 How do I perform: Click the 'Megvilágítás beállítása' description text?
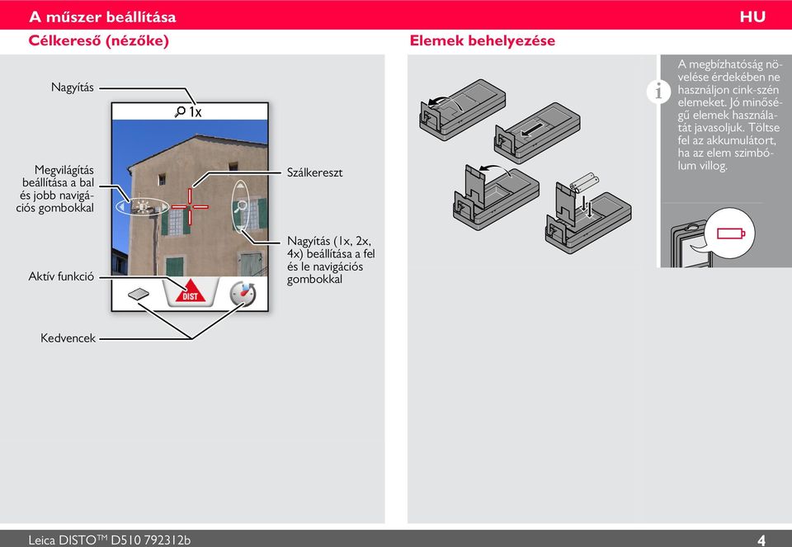55,189
